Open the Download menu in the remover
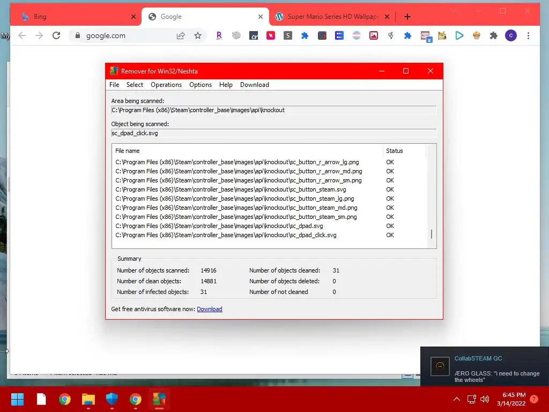This screenshot has height=412, width=549. 255,85
